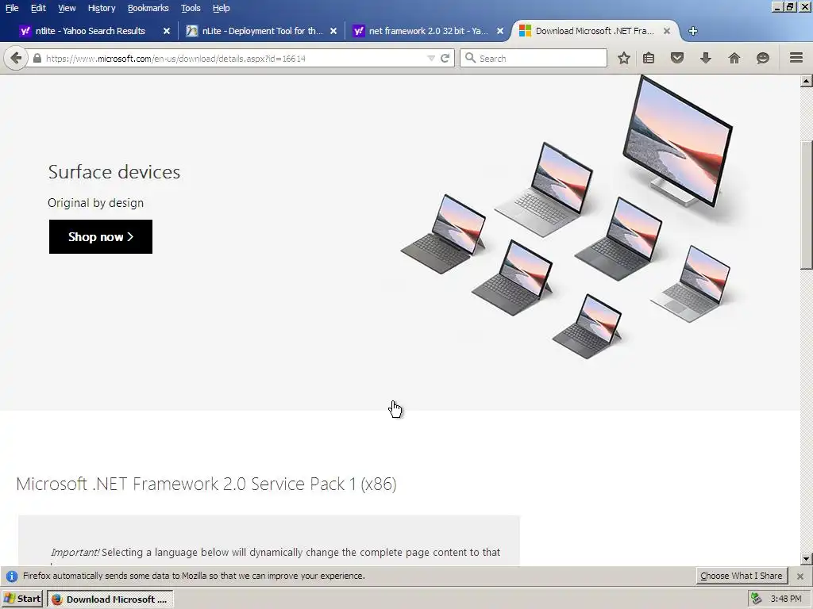Save page to Pocket icon
This screenshot has width=813, height=609.
pyautogui.click(x=677, y=58)
